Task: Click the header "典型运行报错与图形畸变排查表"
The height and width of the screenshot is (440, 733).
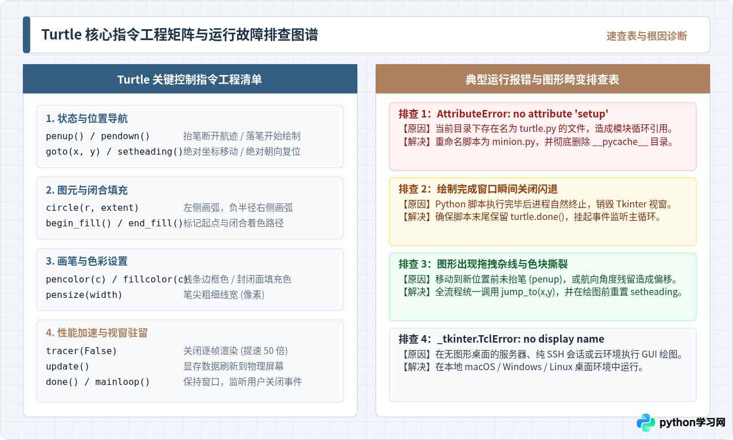Action: [x=542, y=80]
